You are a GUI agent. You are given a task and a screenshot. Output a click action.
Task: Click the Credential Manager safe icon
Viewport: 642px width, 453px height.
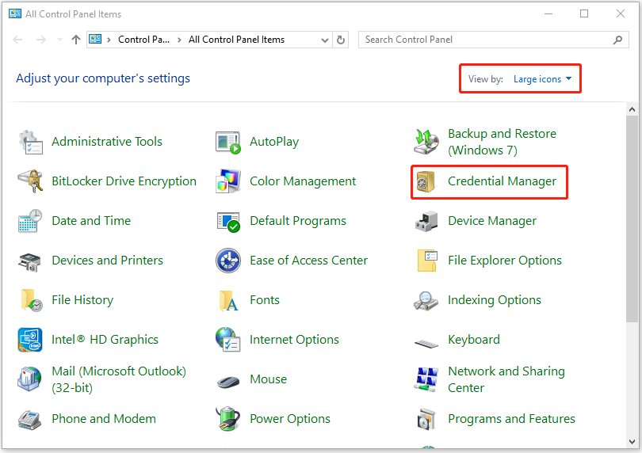click(426, 181)
